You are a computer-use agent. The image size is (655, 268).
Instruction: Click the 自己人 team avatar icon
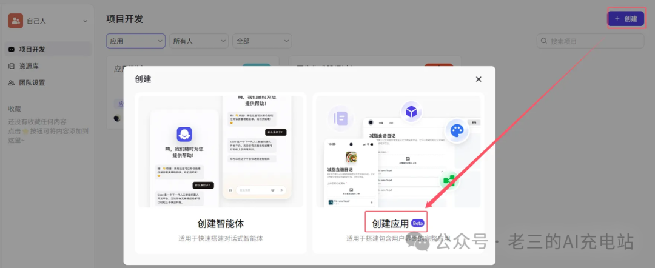point(15,21)
